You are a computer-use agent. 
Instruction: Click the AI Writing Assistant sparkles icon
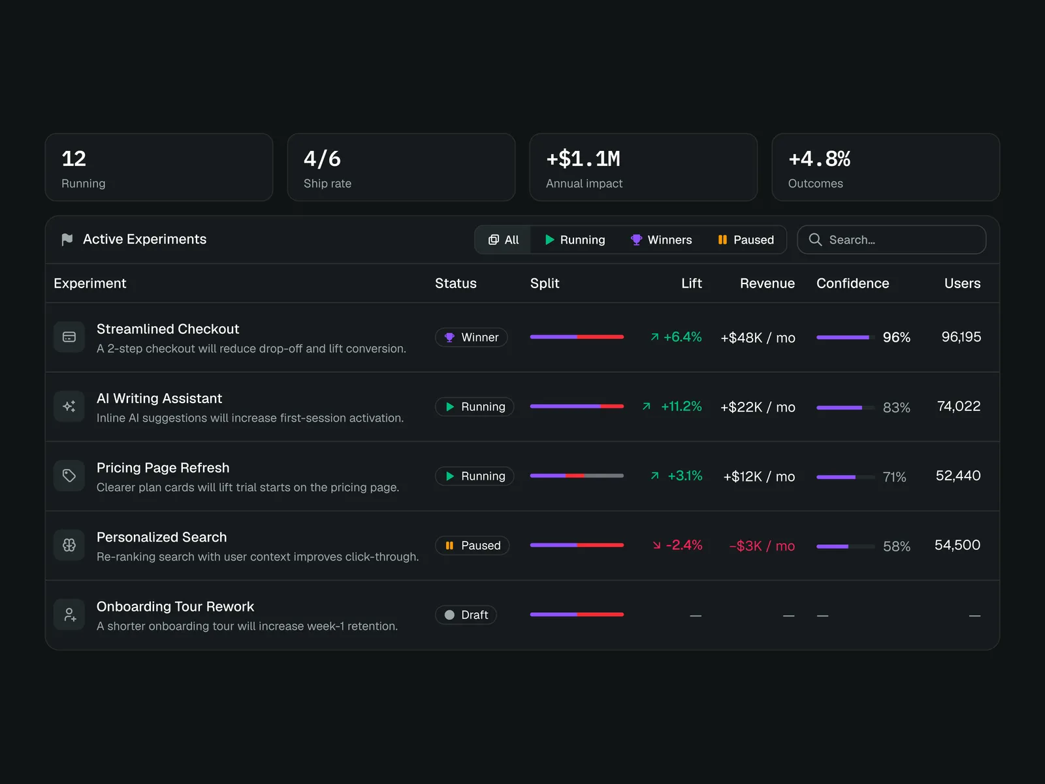[x=69, y=406]
